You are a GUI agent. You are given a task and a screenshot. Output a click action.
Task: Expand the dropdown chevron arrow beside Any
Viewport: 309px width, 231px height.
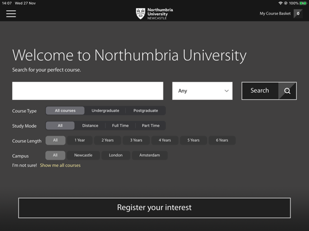point(227,91)
